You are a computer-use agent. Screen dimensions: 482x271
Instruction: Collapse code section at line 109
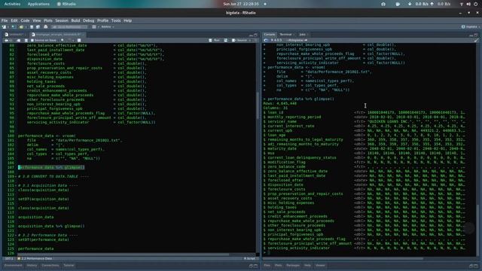tap(16, 177)
